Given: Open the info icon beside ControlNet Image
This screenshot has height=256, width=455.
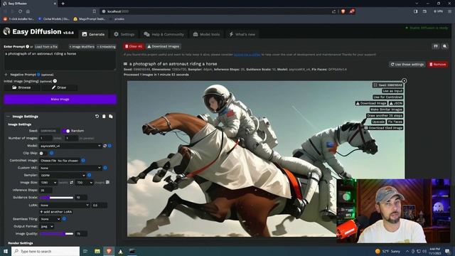Looking at the screenshot, I should pyautogui.click(x=83, y=160).
